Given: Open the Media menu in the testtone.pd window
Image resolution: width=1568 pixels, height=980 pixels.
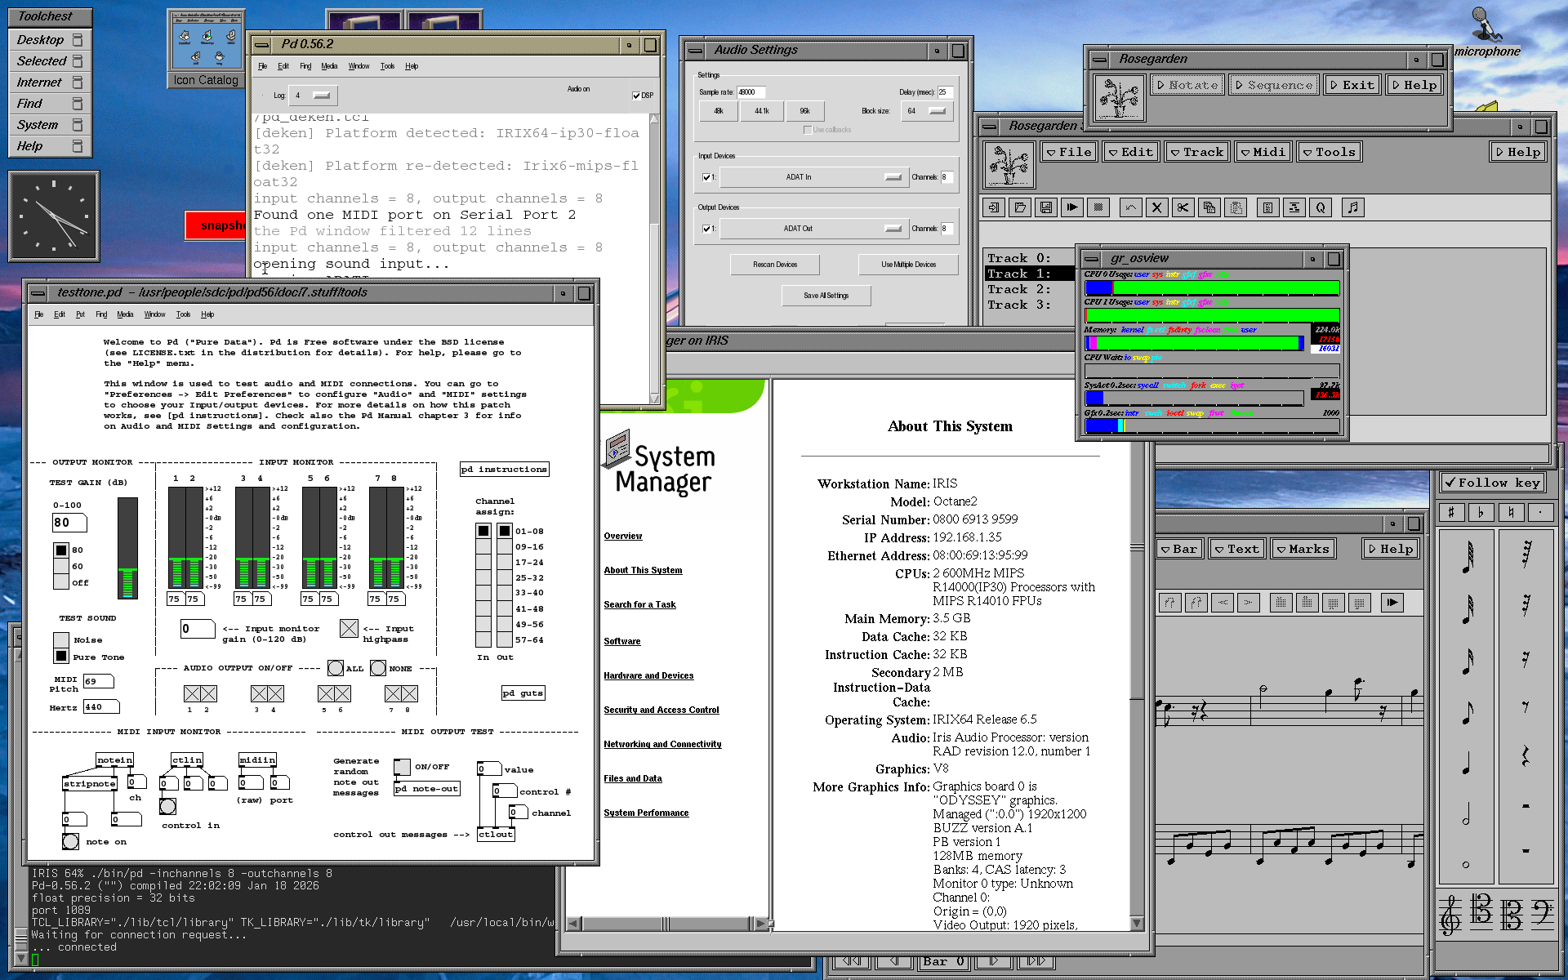Looking at the screenshot, I should pyautogui.click(x=125, y=314).
